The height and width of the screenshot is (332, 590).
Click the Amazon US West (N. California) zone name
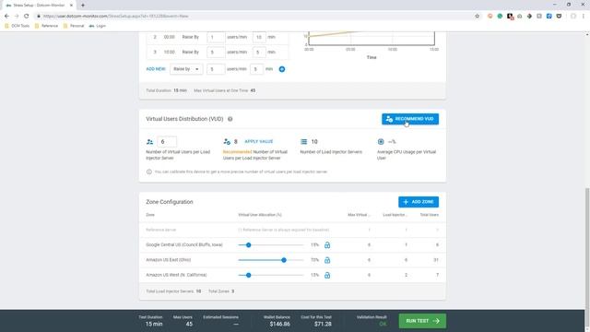[x=176, y=275]
